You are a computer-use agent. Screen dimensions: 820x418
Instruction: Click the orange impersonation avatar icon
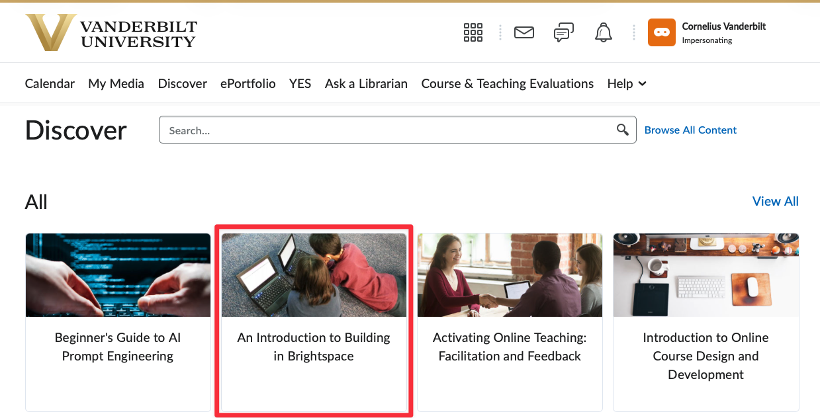coord(661,32)
